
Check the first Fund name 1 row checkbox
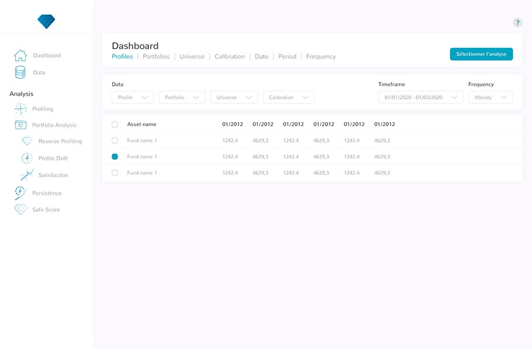click(115, 140)
